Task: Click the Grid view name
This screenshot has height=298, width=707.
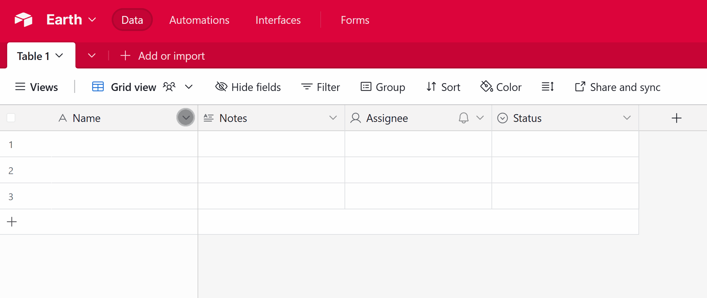Action: coord(133,87)
